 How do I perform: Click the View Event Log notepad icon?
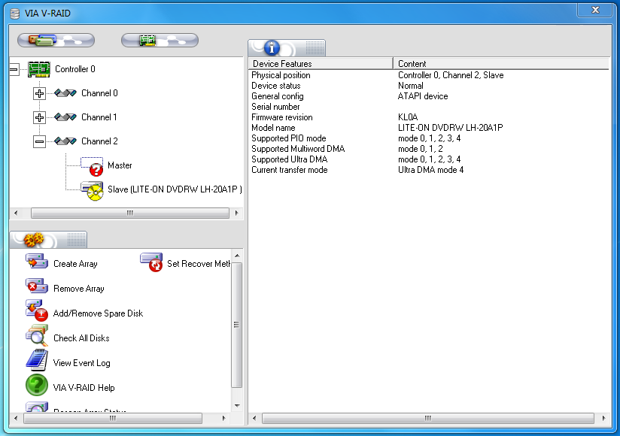click(37, 361)
